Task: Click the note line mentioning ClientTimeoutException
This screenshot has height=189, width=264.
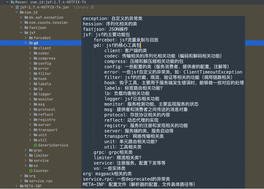Action: [173, 72]
